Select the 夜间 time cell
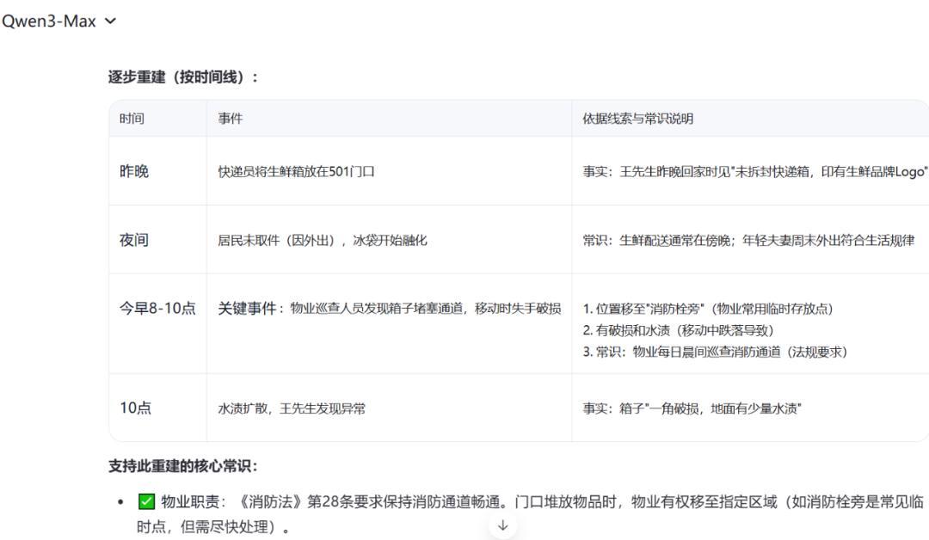Screen dimensions: 929x540 (x=133, y=240)
